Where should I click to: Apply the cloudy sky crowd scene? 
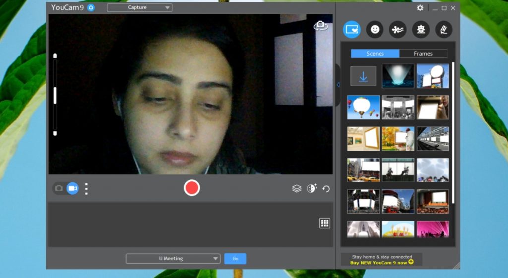[x=433, y=170]
